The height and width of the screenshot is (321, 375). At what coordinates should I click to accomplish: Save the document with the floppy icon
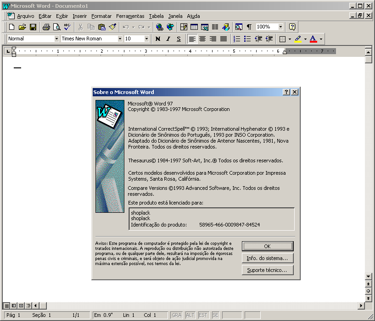click(33, 27)
